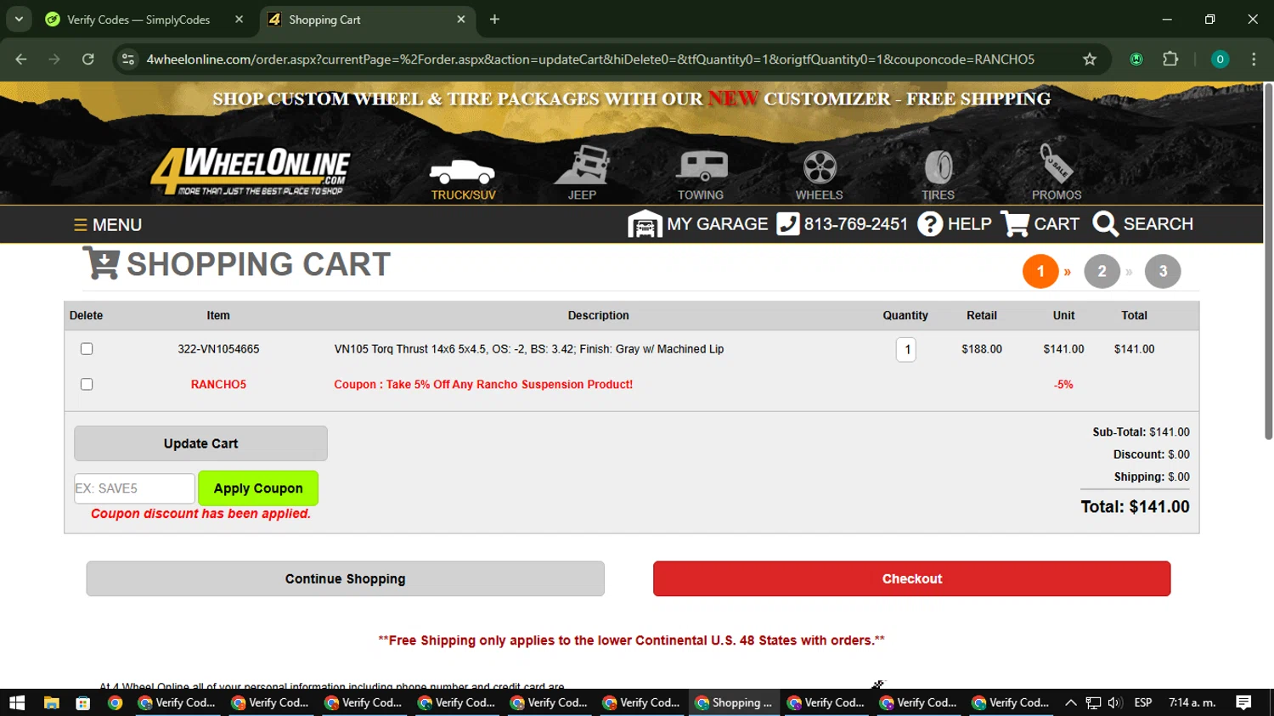The height and width of the screenshot is (716, 1274).
Task: Open the Windows Start menu
Action: [x=17, y=702]
